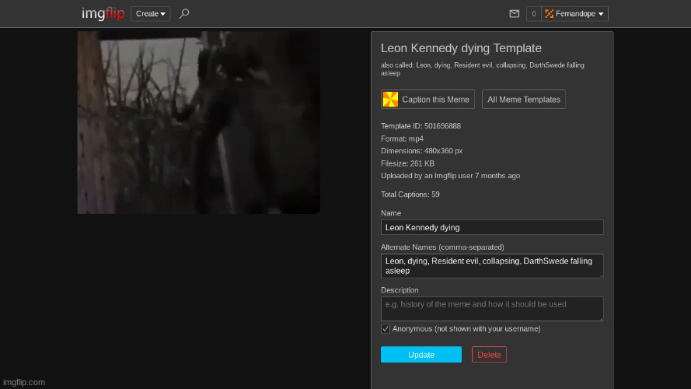Click the Leon Kennedy dying Template heading
Screen dimensions: 691x389
click(461, 48)
